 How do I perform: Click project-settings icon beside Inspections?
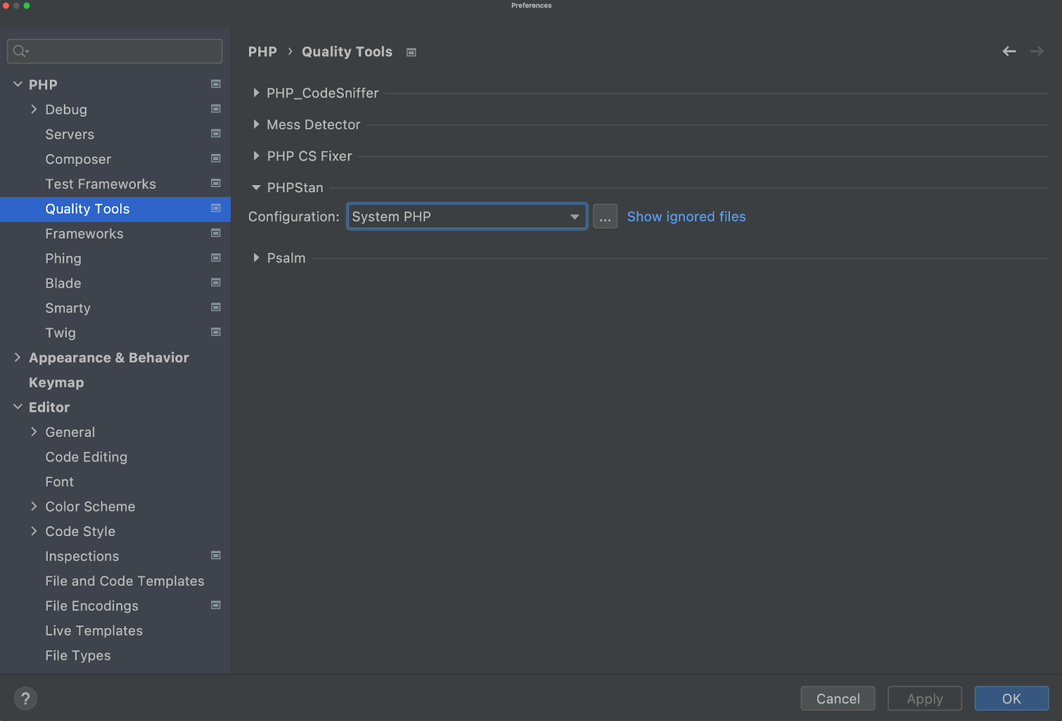pyautogui.click(x=216, y=555)
